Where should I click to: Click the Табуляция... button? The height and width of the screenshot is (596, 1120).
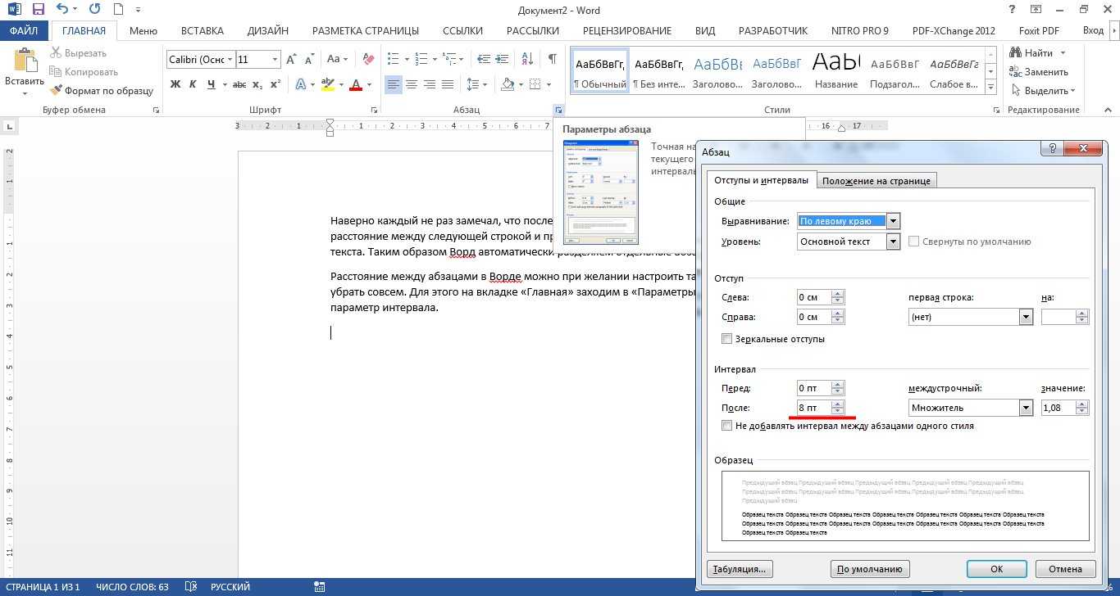click(740, 569)
